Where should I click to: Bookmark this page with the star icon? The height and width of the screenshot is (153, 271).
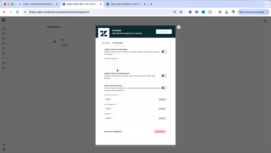point(181,12)
